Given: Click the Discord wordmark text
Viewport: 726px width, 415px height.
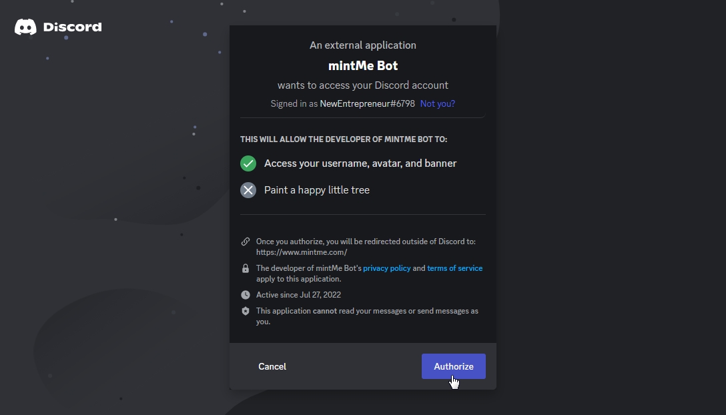Looking at the screenshot, I should pyautogui.click(x=72, y=27).
